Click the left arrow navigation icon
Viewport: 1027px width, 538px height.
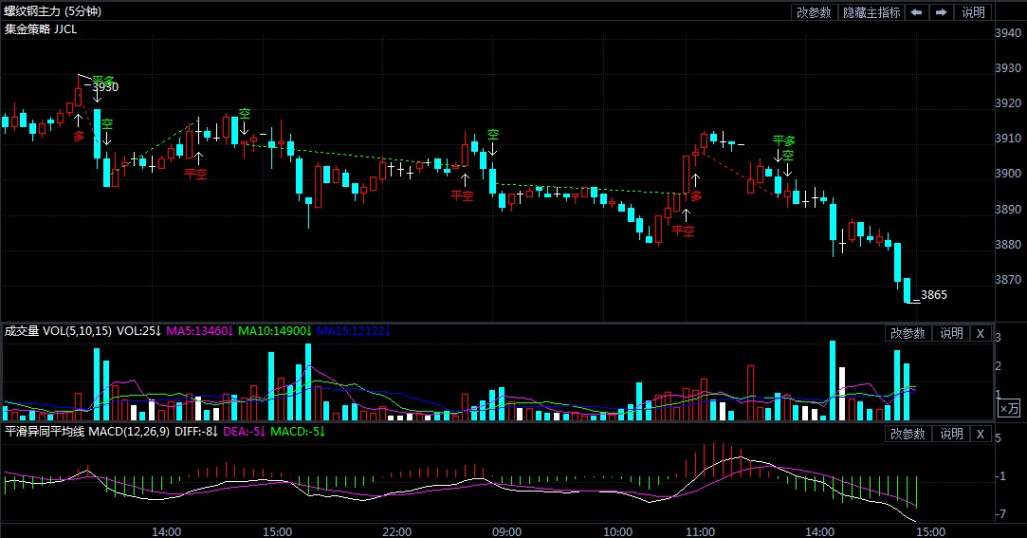click(916, 12)
